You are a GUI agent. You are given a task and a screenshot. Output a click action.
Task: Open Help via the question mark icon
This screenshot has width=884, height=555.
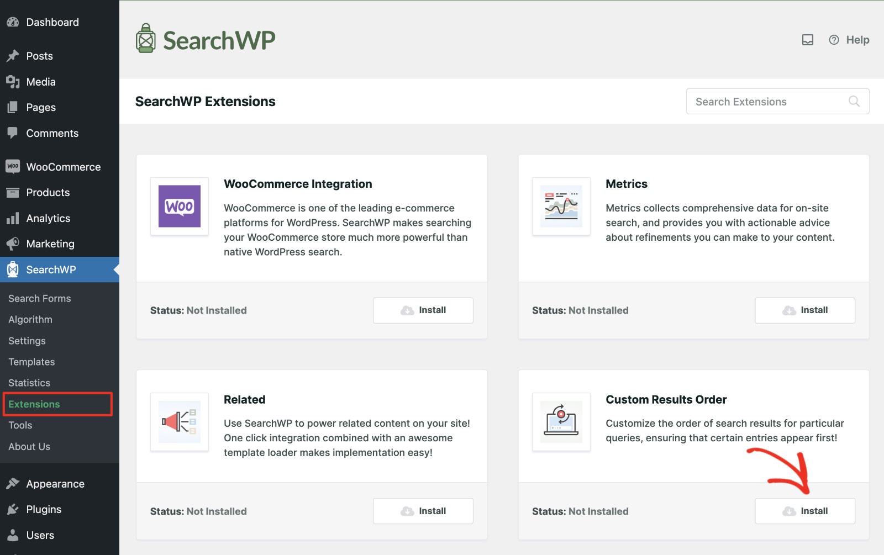tap(833, 40)
